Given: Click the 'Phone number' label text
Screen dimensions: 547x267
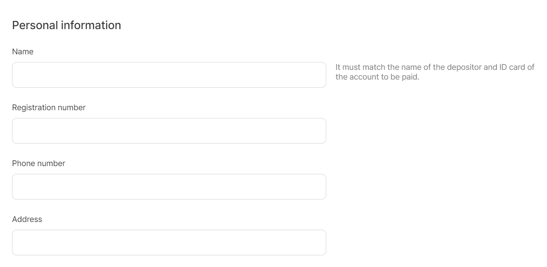Looking at the screenshot, I should (x=39, y=163).
